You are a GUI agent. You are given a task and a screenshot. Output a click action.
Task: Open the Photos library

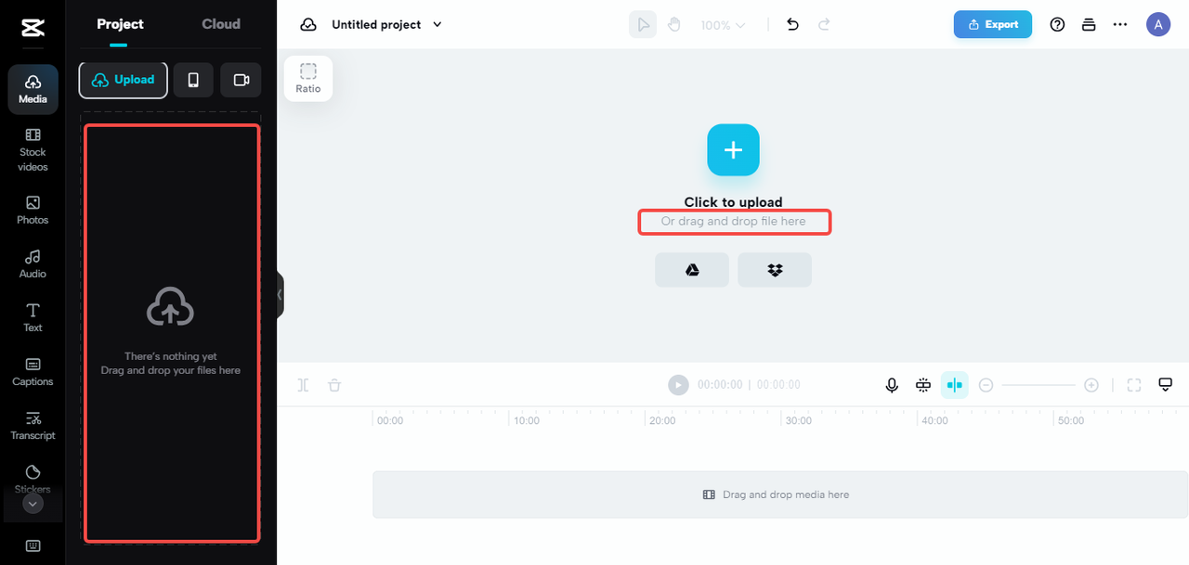click(x=33, y=210)
